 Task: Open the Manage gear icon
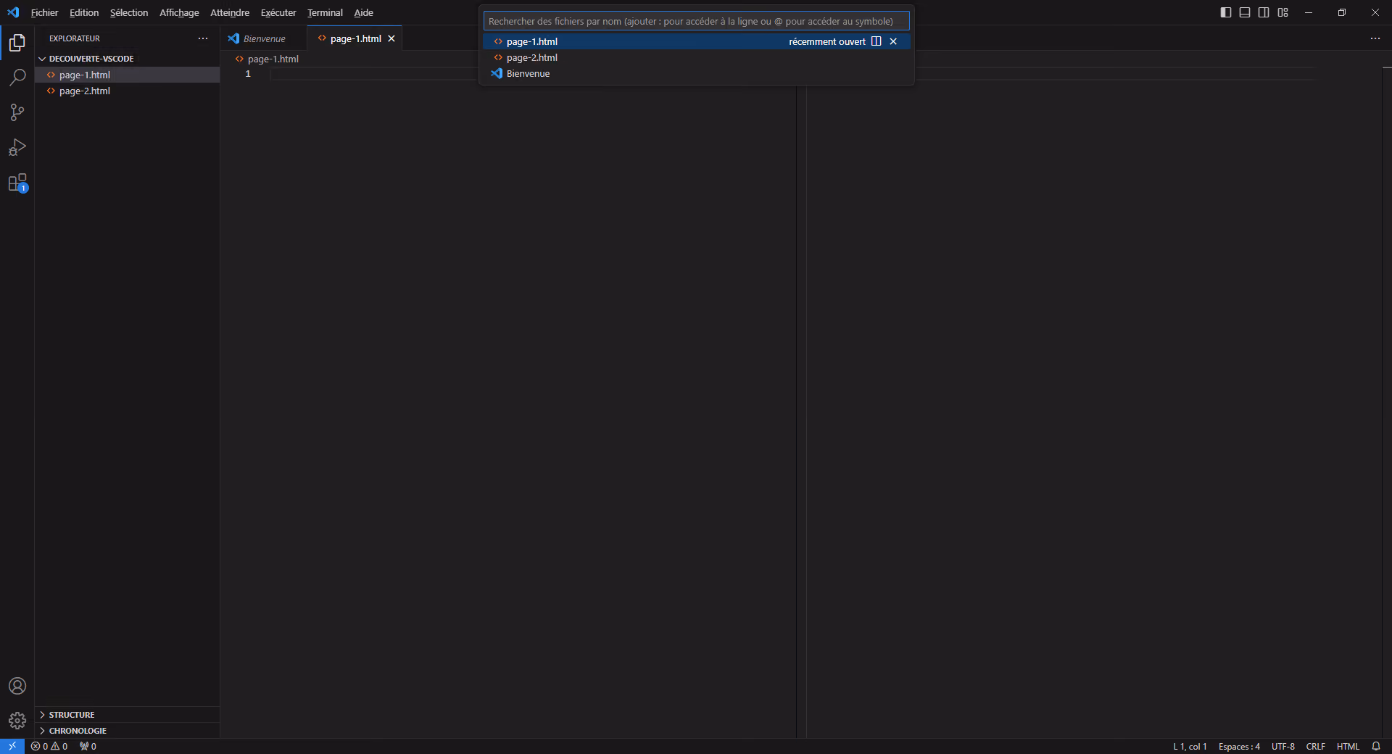(17, 721)
